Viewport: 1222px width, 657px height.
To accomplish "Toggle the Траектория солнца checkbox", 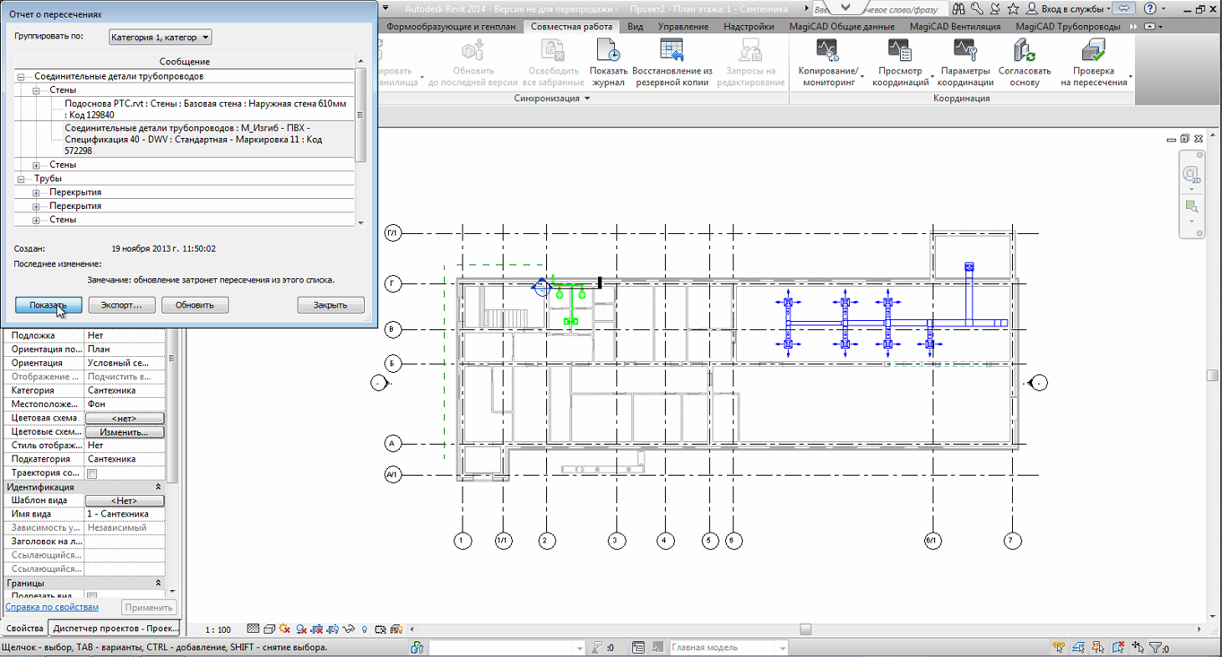I will [x=92, y=474].
